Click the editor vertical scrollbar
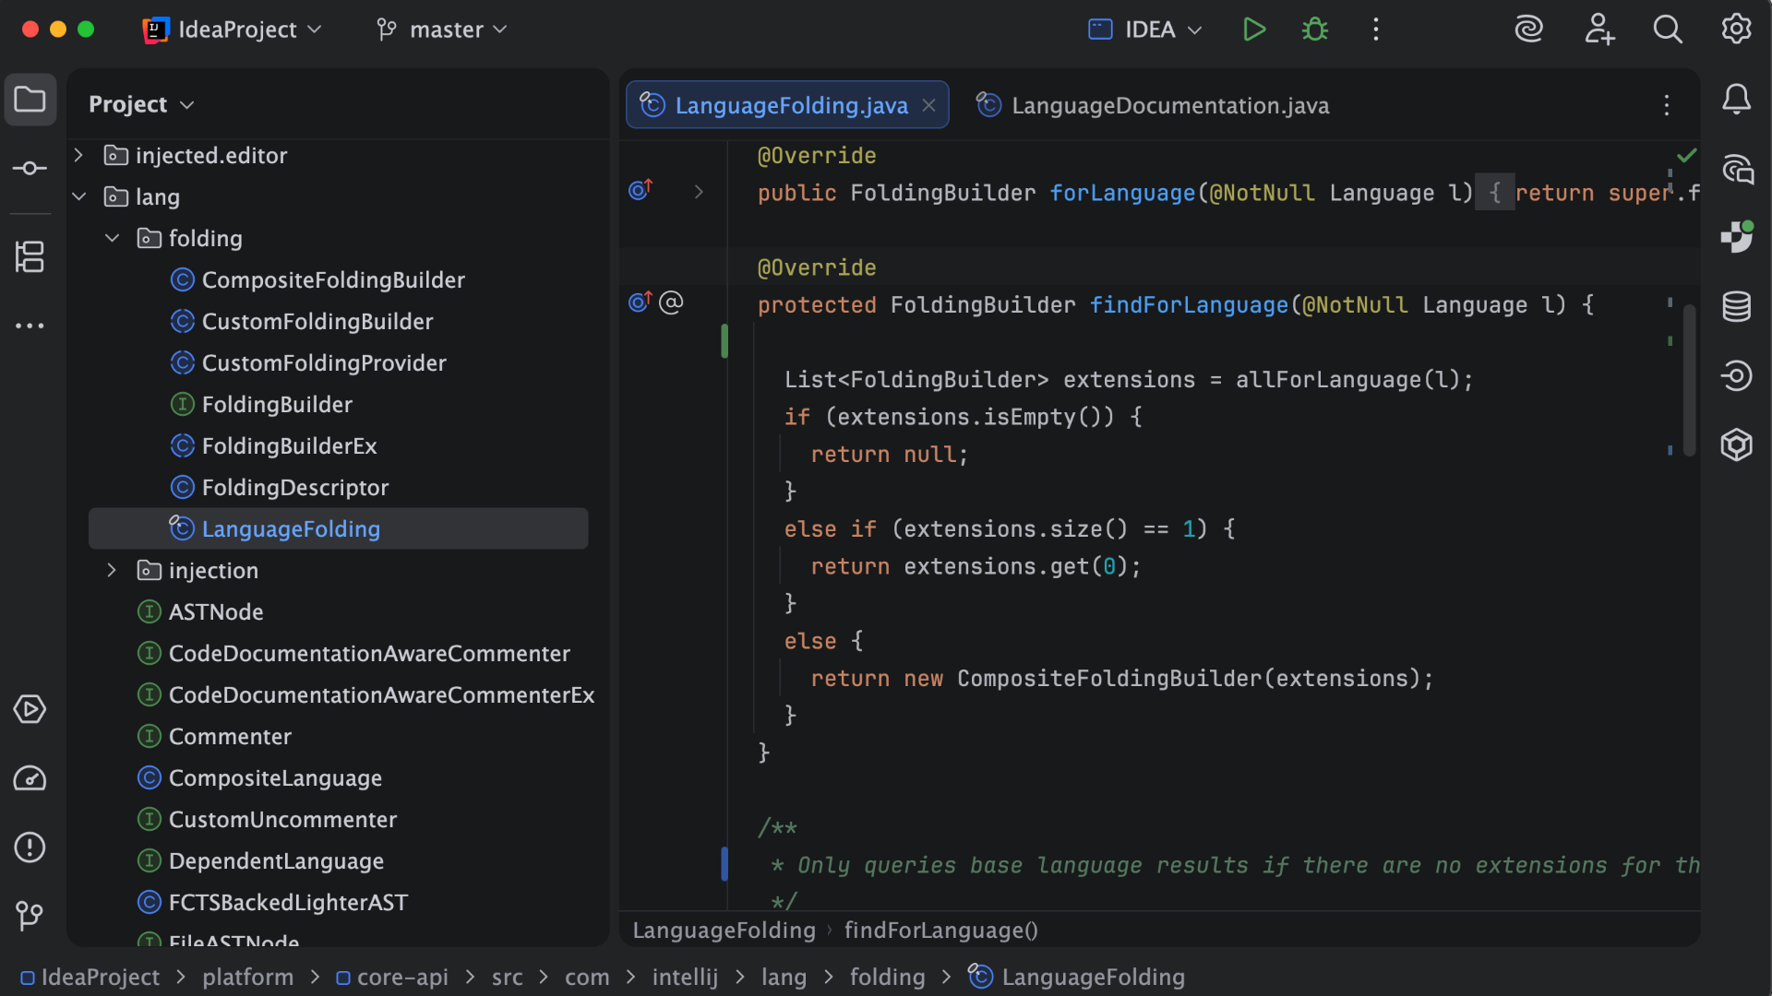This screenshot has width=1772, height=996. click(x=1689, y=380)
